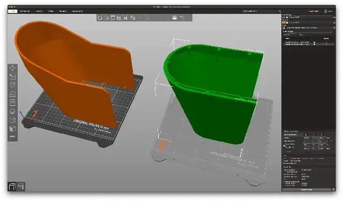Open the Filaments tab

[39, 11]
